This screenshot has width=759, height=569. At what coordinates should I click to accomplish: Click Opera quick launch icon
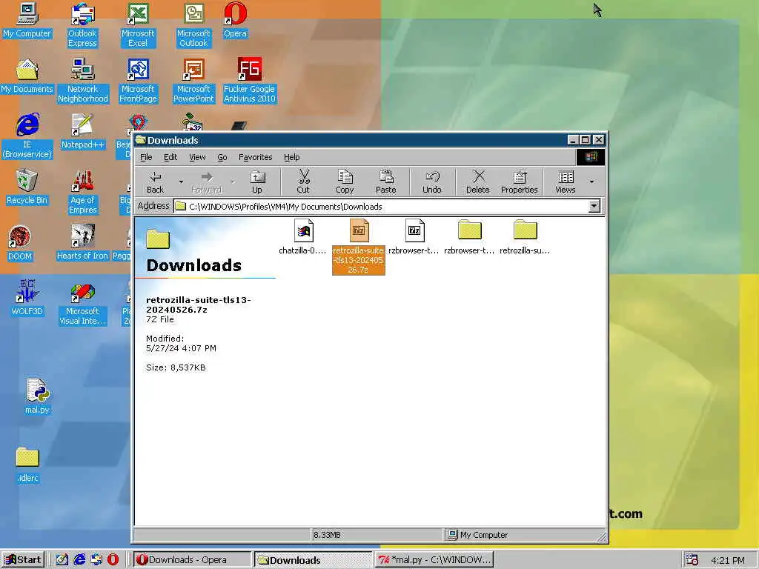[113, 560]
